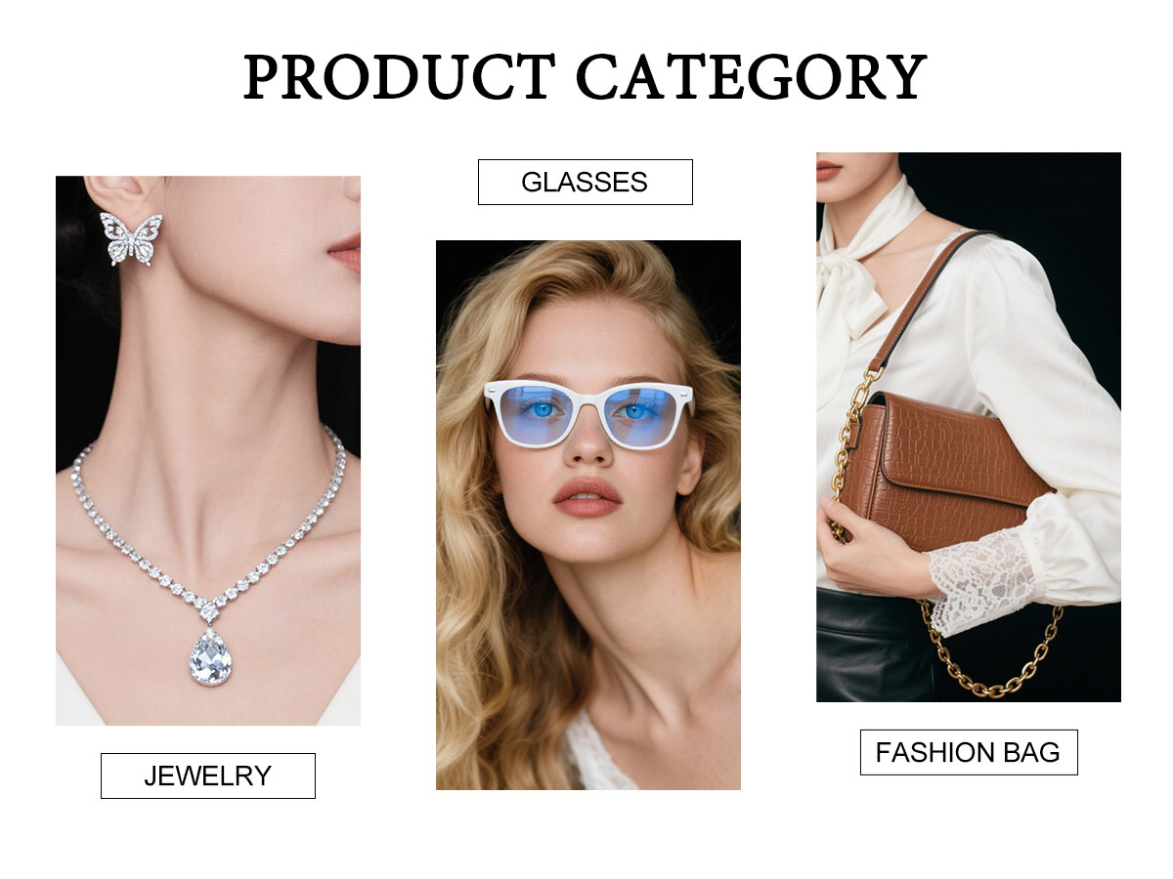
Task: Click the PRODUCT CATEGORY heading
Action: [x=585, y=78]
